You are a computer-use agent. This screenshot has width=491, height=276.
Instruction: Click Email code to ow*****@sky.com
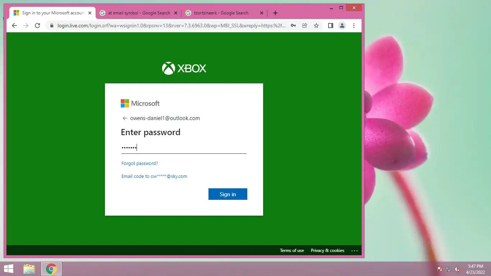click(x=154, y=176)
